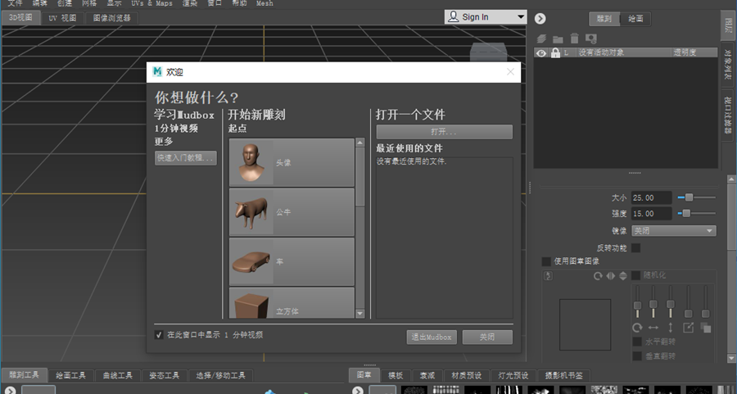Screen dimensions: 737x394
Task: Click the scale square icon below sliders
Action: coord(688,328)
